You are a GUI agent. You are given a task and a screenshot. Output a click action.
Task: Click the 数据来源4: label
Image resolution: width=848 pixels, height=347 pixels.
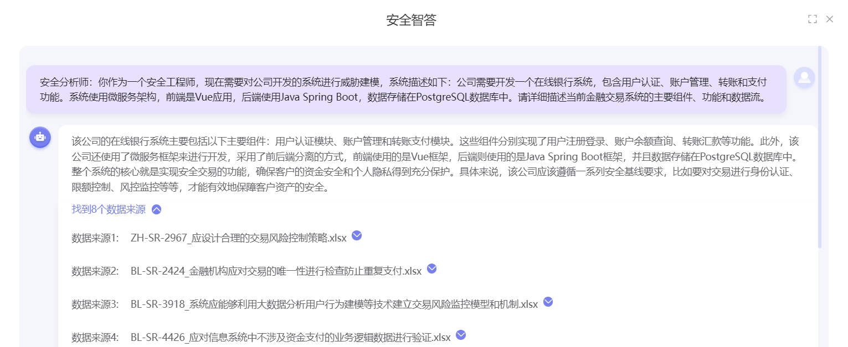pos(95,337)
